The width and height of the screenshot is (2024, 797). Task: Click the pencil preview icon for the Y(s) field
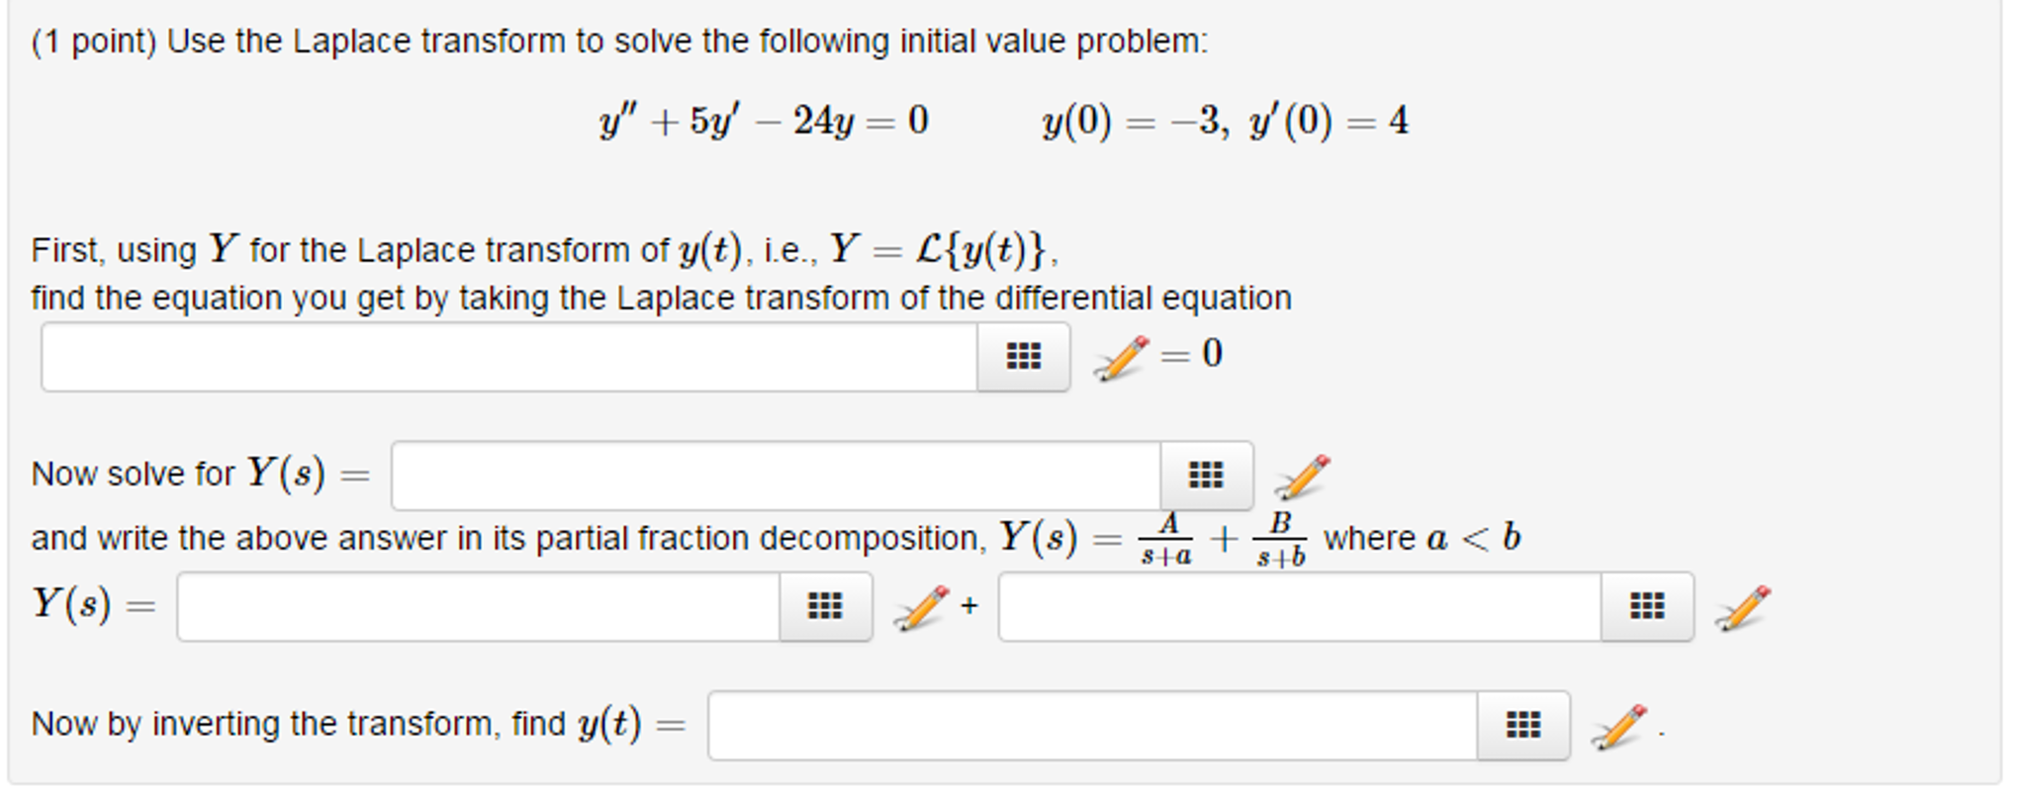pyautogui.click(x=1303, y=475)
